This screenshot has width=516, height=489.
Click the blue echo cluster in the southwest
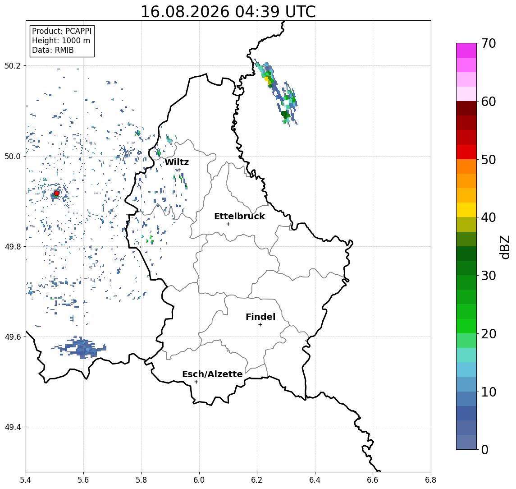(81, 348)
